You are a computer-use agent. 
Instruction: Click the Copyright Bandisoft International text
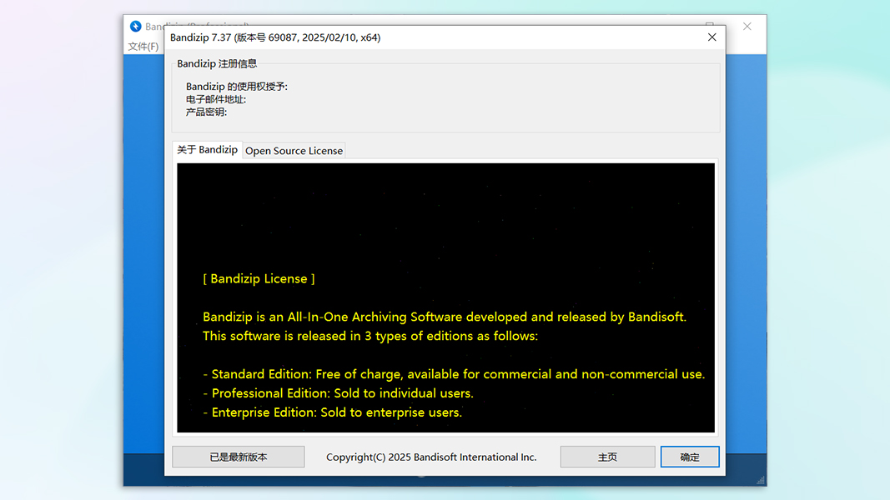(431, 457)
